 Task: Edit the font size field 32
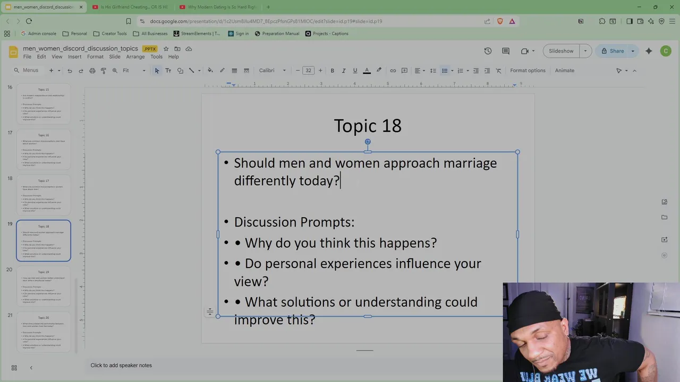pos(309,71)
